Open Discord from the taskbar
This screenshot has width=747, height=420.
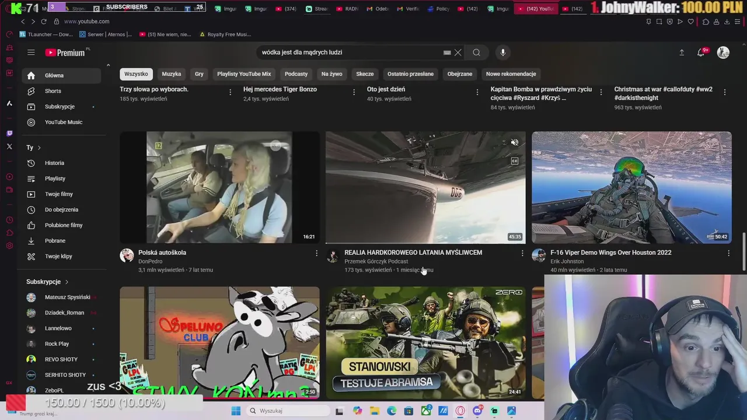coord(477,411)
